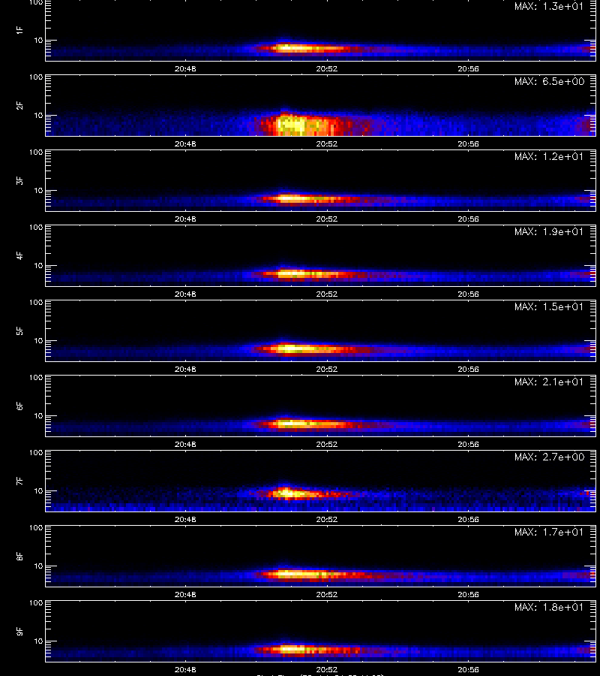Click the bright flare peak in panel 5F

tap(291, 348)
